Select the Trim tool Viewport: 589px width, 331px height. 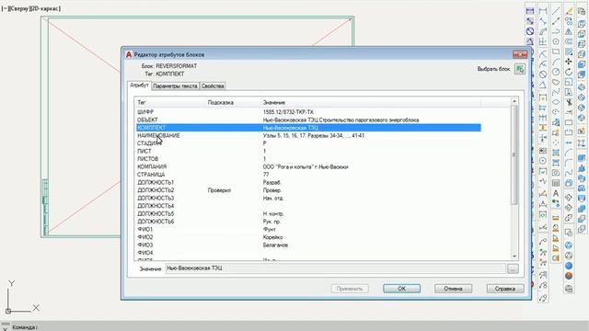point(569,102)
